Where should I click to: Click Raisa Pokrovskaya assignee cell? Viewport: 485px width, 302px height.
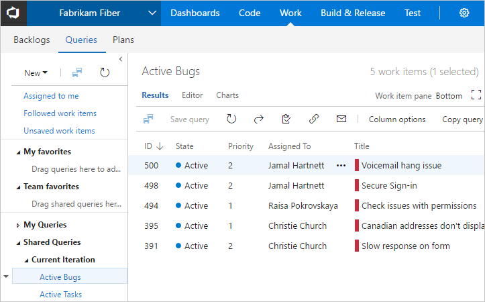[x=303, y=206]
